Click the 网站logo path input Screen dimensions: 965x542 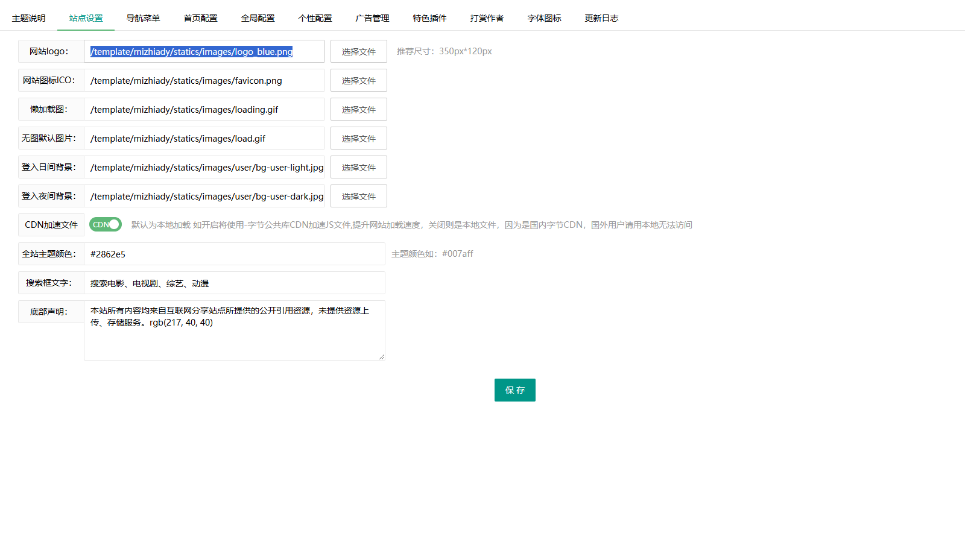tap(204, 52)
